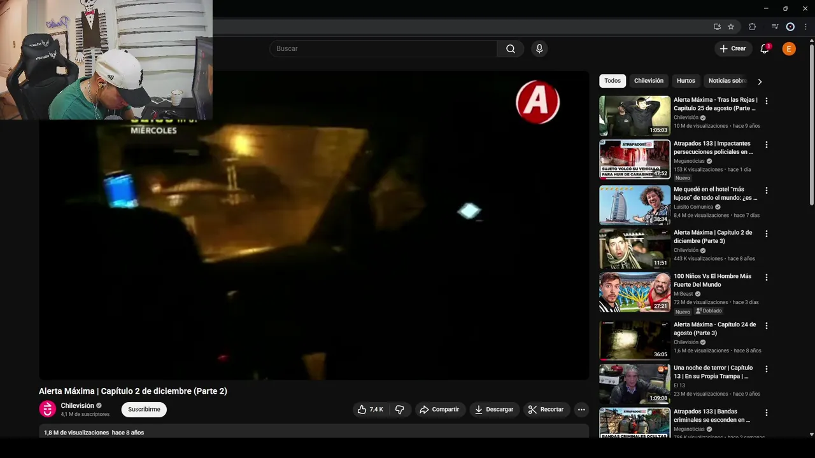Open thumbnail of Alerta Máxima Tras las Rejas
This screenshot has height=458, width=815.
tap(634, 116)
